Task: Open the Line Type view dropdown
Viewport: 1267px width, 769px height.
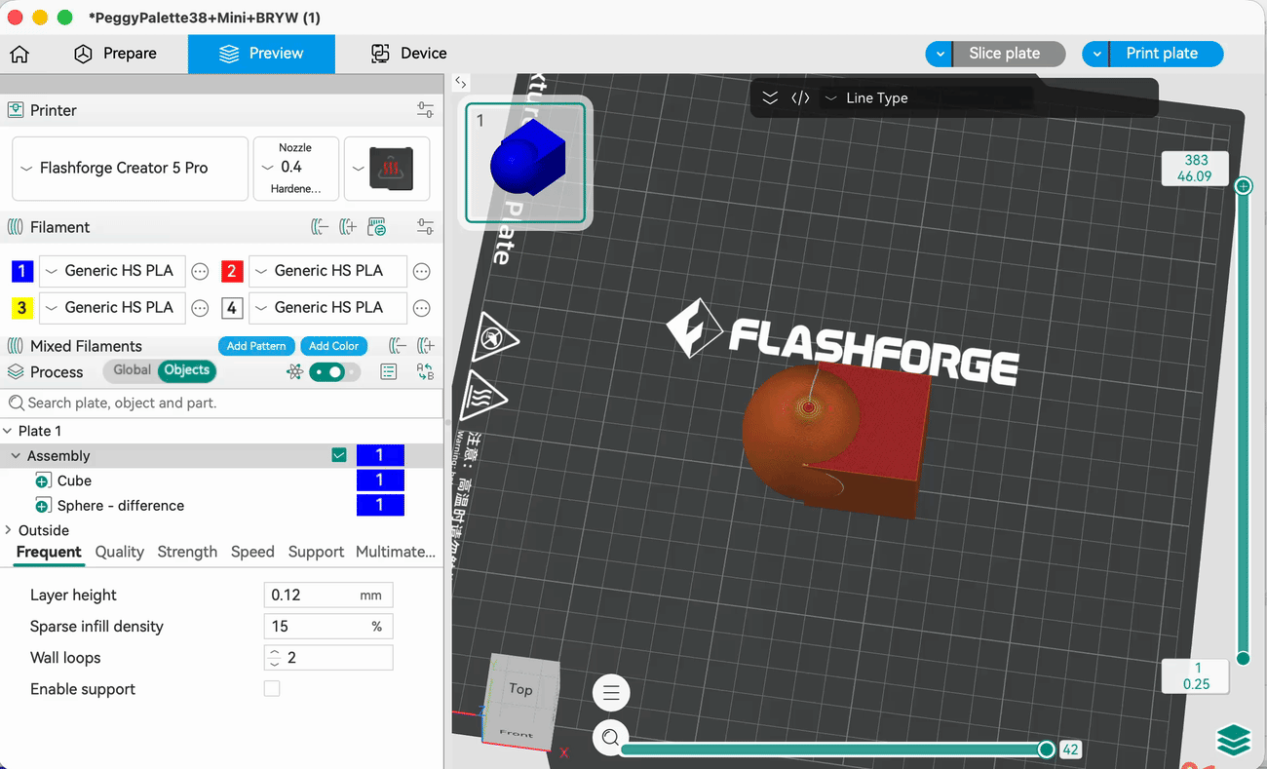Action: tap(926, 98)
